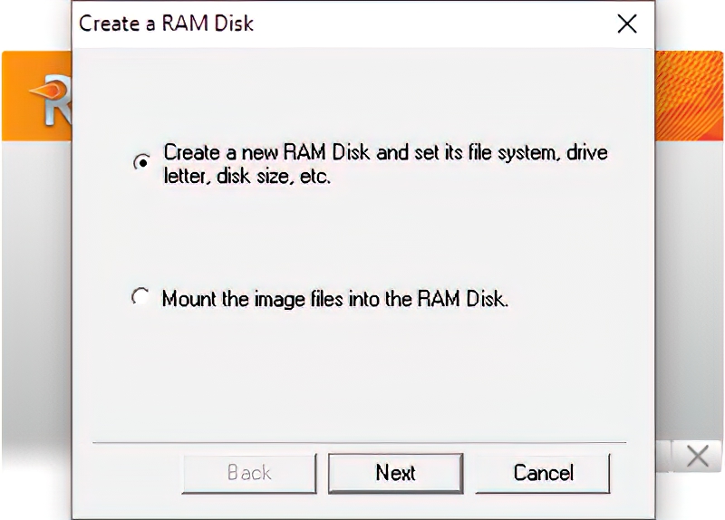The width and height of the screenshot is (725, 520).
Task: Click the 'Mount the image files into the RAM Disk' label
Action: pos(335,299)
